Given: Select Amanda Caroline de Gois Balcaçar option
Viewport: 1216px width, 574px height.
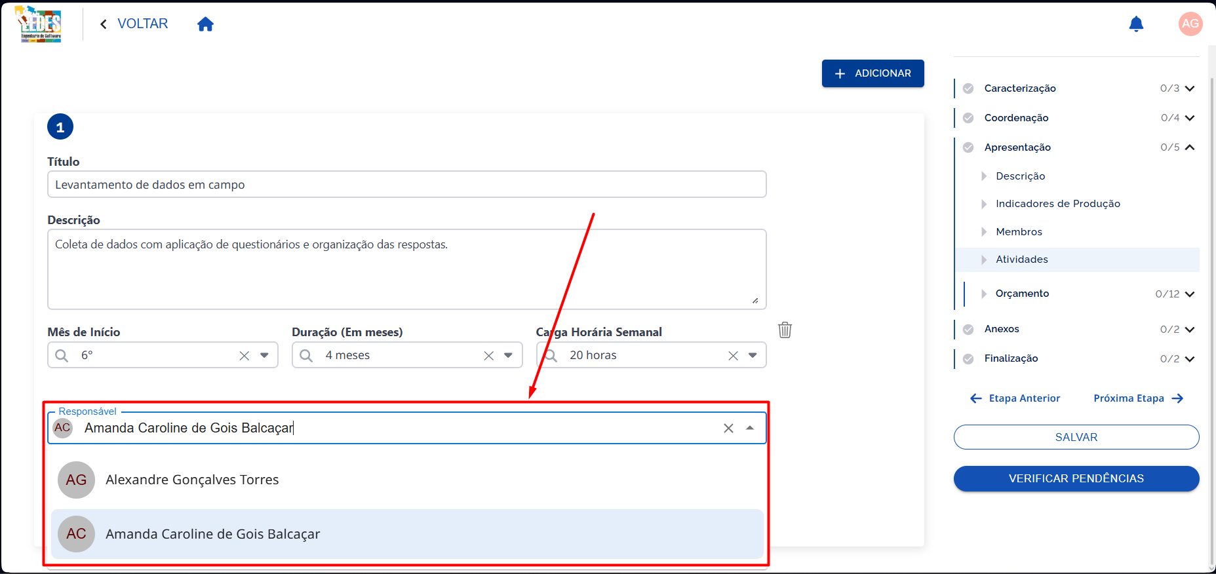Looking at the screenshot, I should click(407, 534).
